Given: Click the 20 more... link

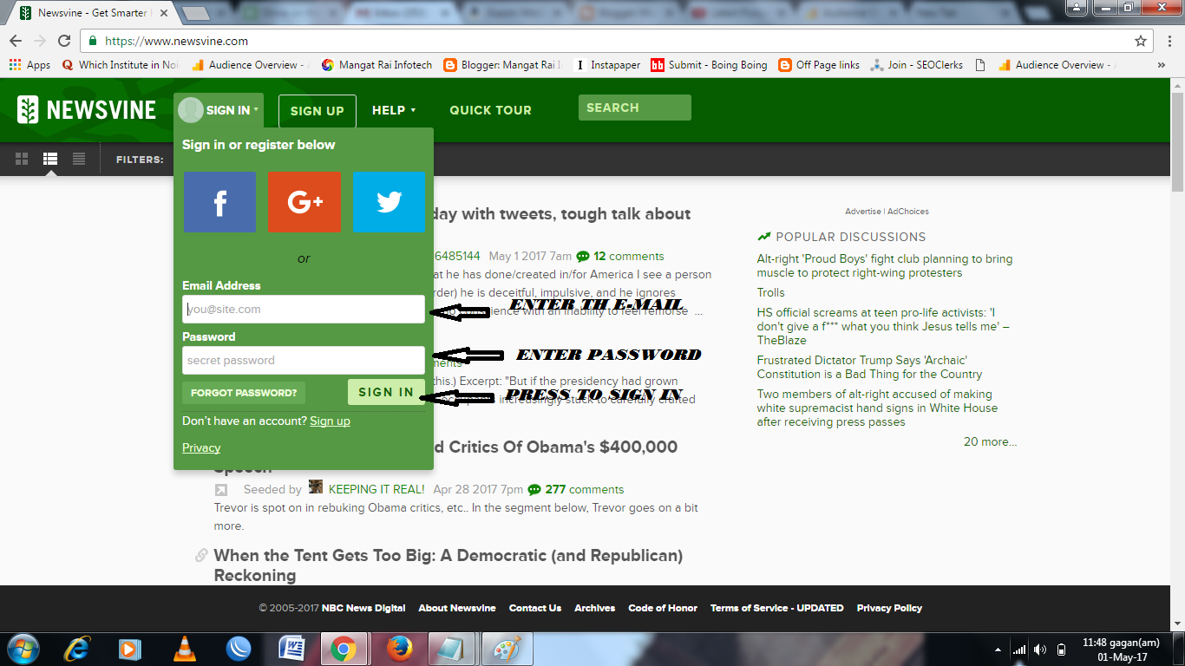Looking at the screenshot, I should (x=990, y=442).
